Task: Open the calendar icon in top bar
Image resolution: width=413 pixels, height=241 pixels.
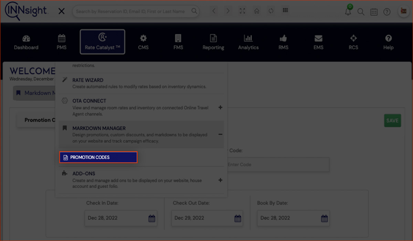Action: click(x=374, y=12)
